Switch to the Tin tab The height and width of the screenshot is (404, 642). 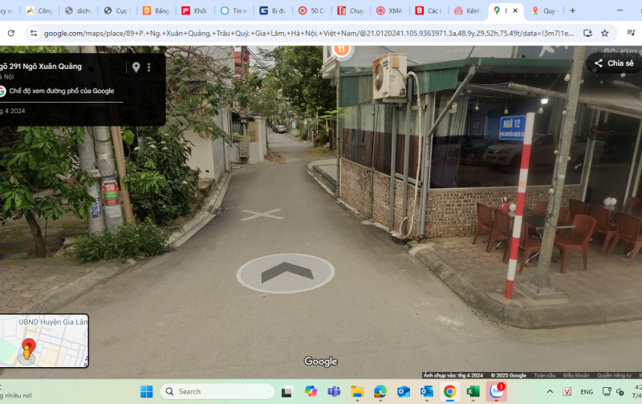234,10
